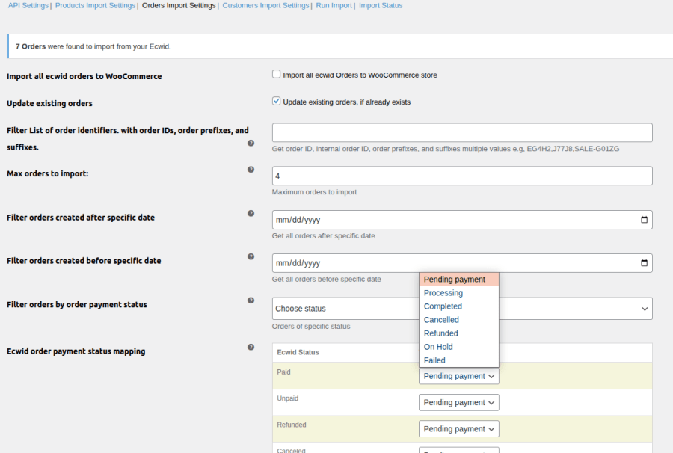
Task: Click help icon beside Filter List of order identifiers
Action: tap(251, 143)
